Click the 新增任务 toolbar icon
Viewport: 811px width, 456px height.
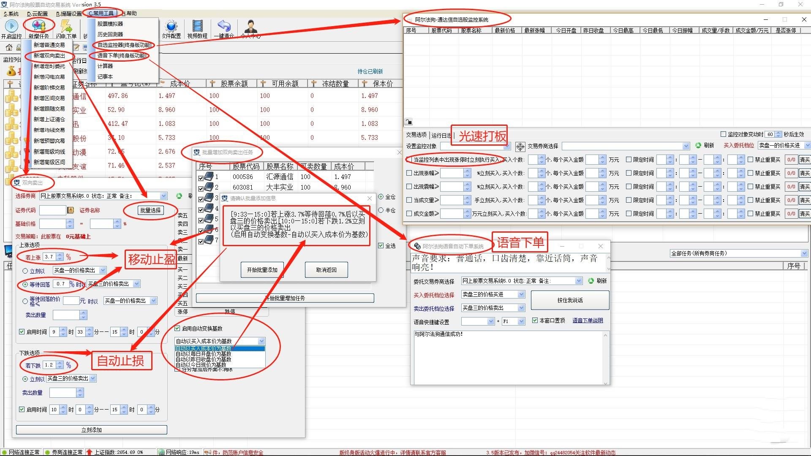pos(39,26)
